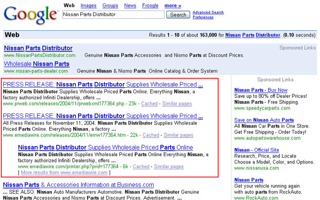
Task: Open 'Save on Nissan Auto Parts' ad
Action: point(264,120)
